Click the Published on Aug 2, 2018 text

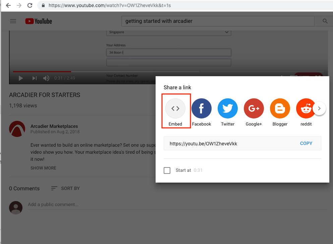pos(55,132)
